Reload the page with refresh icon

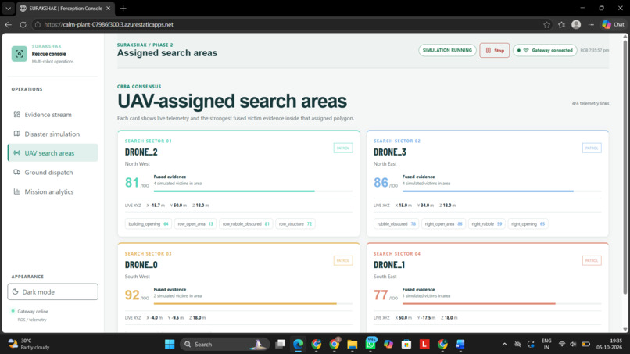[x=23, y=24]
